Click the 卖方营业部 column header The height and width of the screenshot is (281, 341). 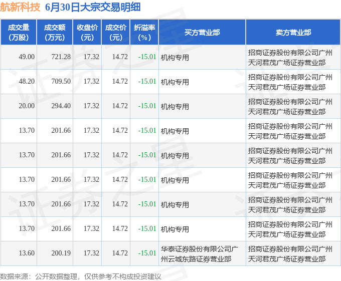pos(293,32)
